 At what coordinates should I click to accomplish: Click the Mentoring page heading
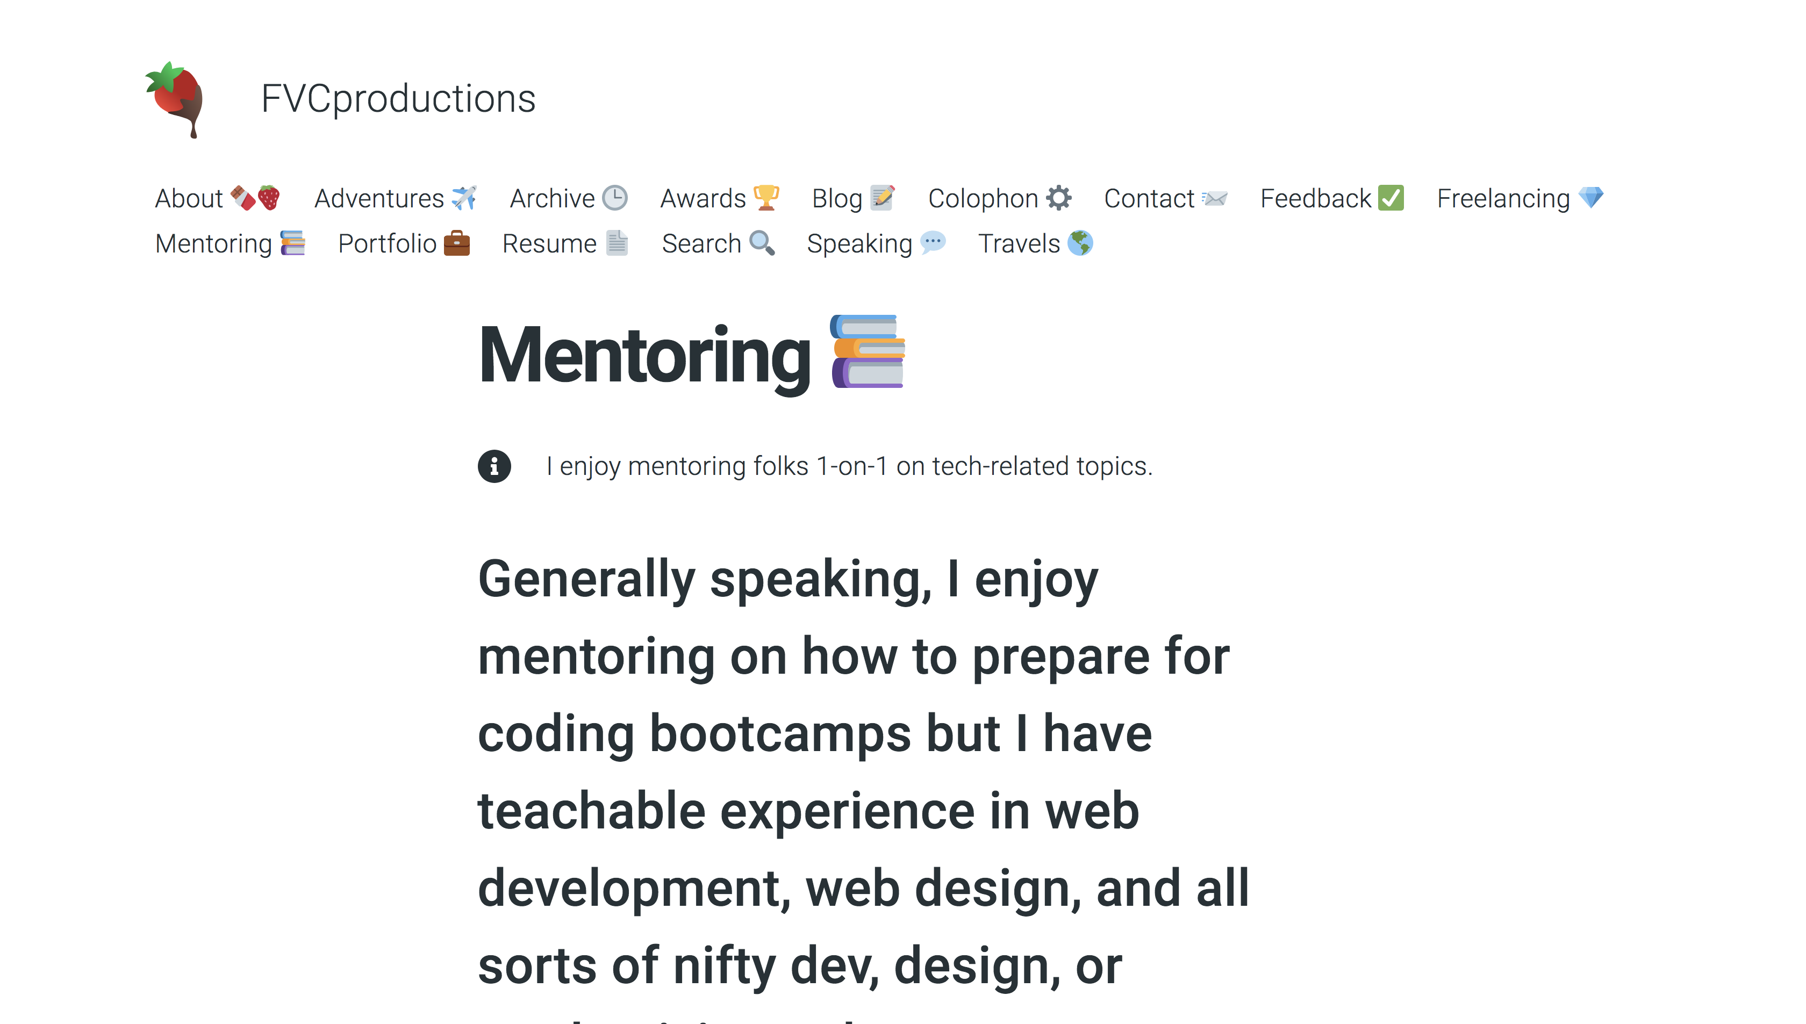[x=644, y=356]
